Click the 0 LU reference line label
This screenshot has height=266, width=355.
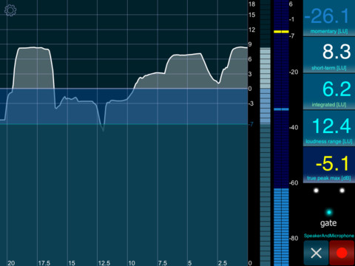pyautogui.click(x=250, y=89)
